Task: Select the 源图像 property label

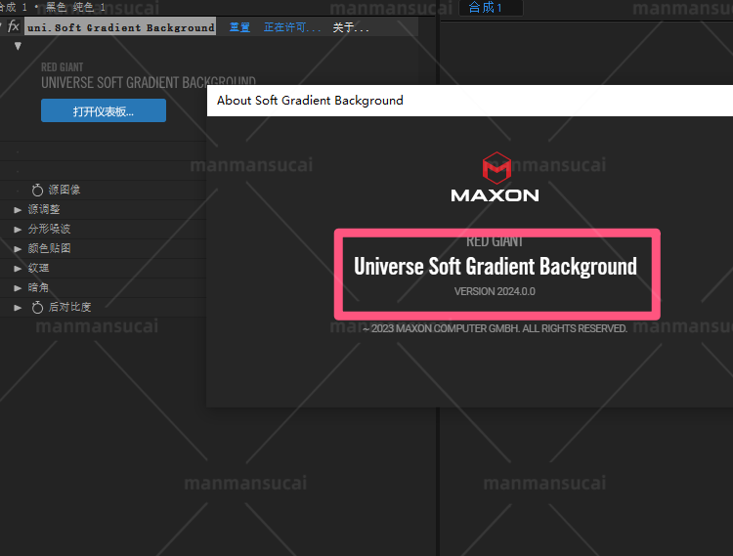Action: pyautogui.click(x=65, y=190)
